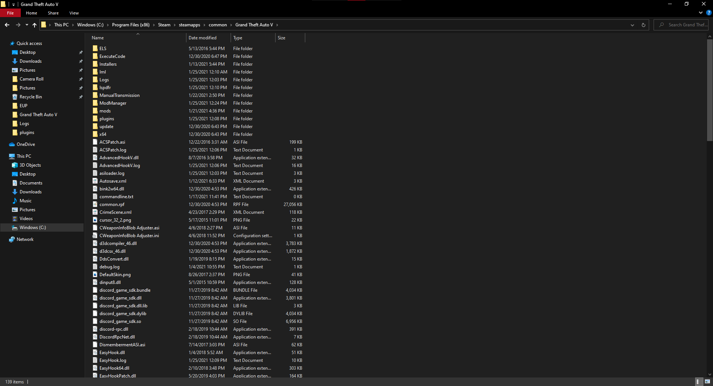Open the File menu
This screenshot has height=386, width=713.
(x=10, y=13)
